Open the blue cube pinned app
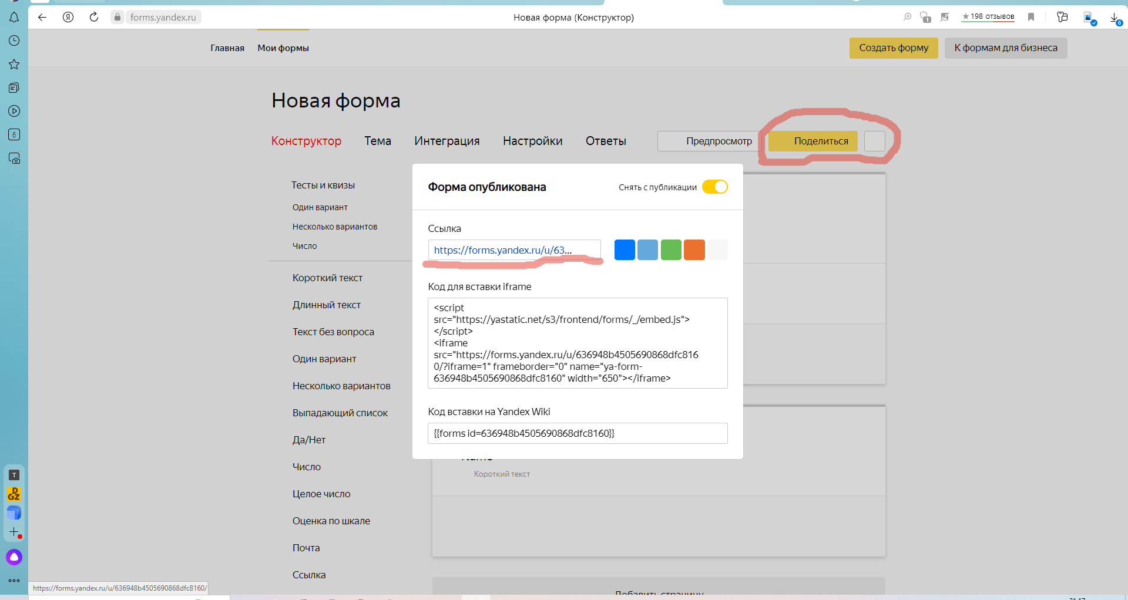 (x=14, y=513)
